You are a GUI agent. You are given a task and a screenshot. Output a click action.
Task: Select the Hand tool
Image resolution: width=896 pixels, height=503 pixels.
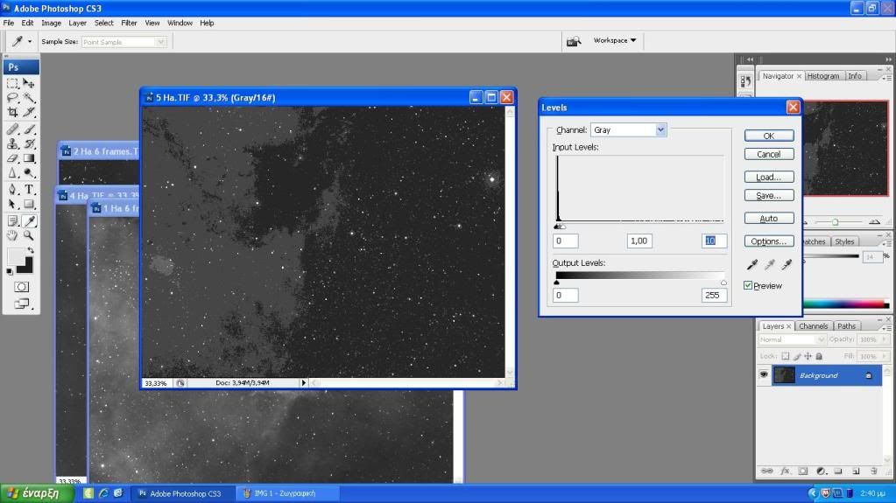(x=12, y=235)
